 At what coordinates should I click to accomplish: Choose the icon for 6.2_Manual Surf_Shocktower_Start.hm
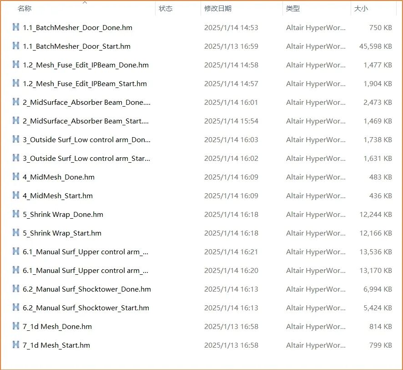[16, 307]
